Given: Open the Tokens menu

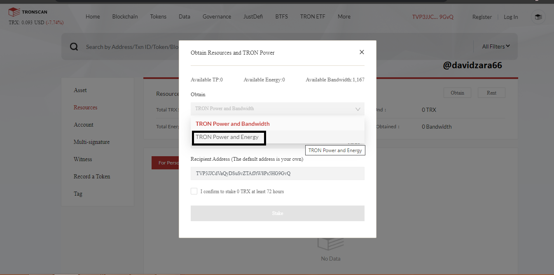Looking at the screenshot, I should click(158, 16).
